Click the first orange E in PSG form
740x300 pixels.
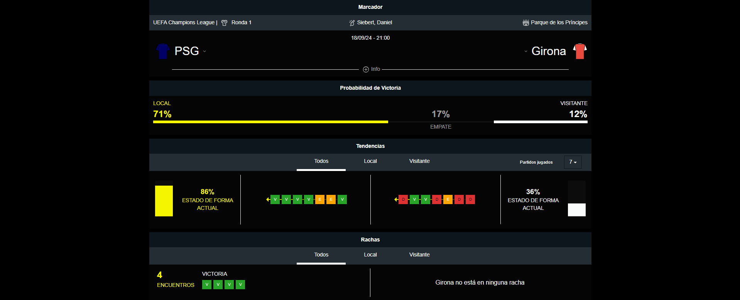point(320,199)
